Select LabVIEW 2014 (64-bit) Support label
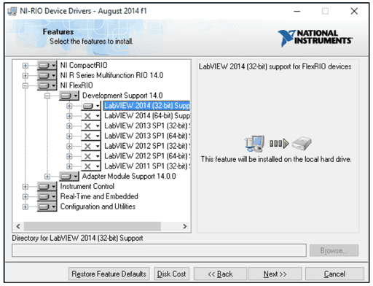 point(147,116)
